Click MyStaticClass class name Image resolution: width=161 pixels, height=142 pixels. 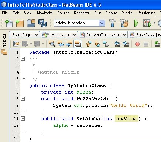point(86,85)
